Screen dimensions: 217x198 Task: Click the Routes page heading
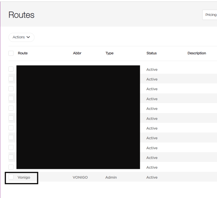(x=21, y=15)
